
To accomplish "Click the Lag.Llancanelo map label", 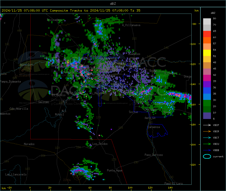I will (16, 174).
